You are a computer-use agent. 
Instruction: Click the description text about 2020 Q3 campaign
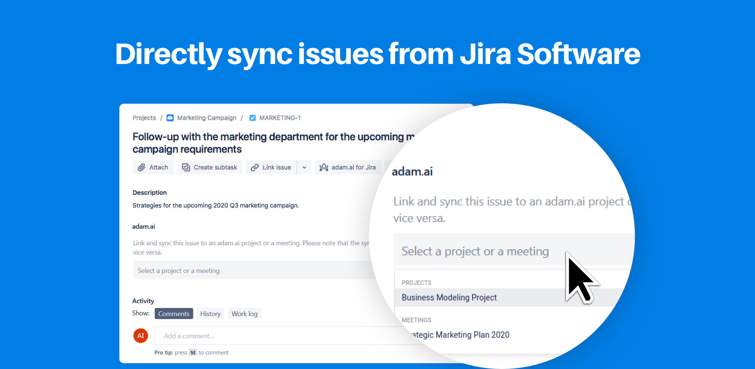click(x=216, y=205)
